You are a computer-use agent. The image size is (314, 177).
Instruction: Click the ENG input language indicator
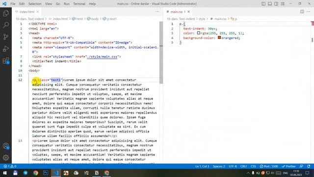pos(286,173)
